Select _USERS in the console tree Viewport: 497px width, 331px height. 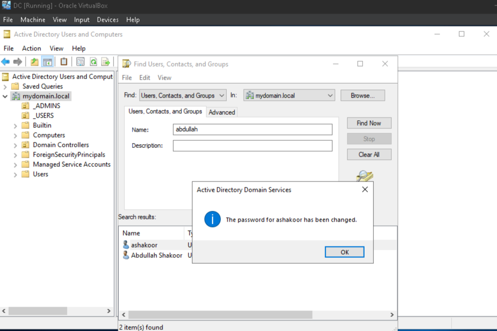43,115
